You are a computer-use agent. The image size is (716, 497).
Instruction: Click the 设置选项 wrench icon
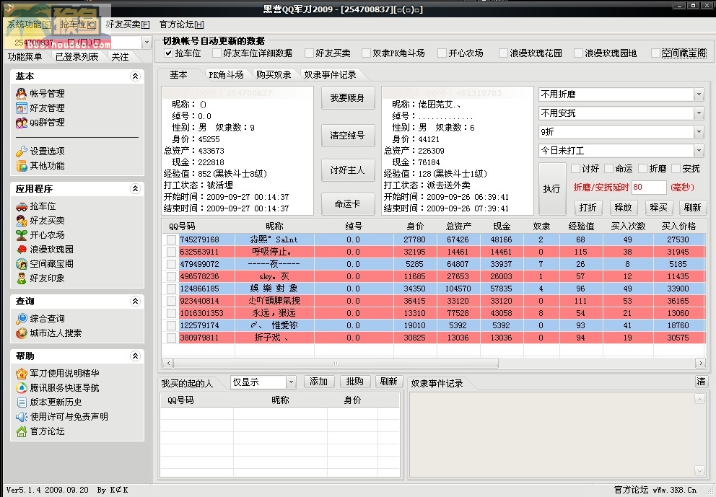(21, 151)
